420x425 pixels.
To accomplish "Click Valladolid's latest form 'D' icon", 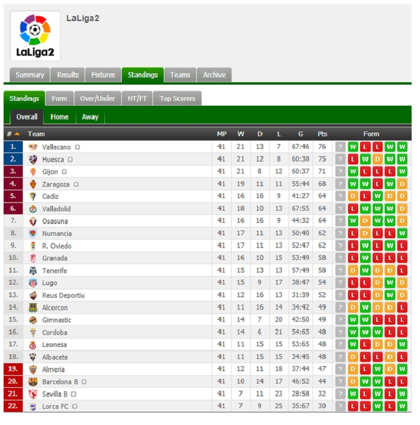I will click(402, 209).
